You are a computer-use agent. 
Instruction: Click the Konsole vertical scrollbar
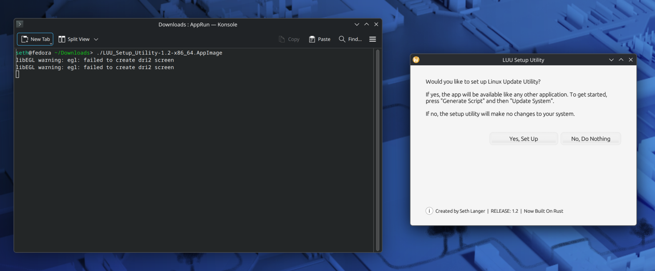point(378,150)
